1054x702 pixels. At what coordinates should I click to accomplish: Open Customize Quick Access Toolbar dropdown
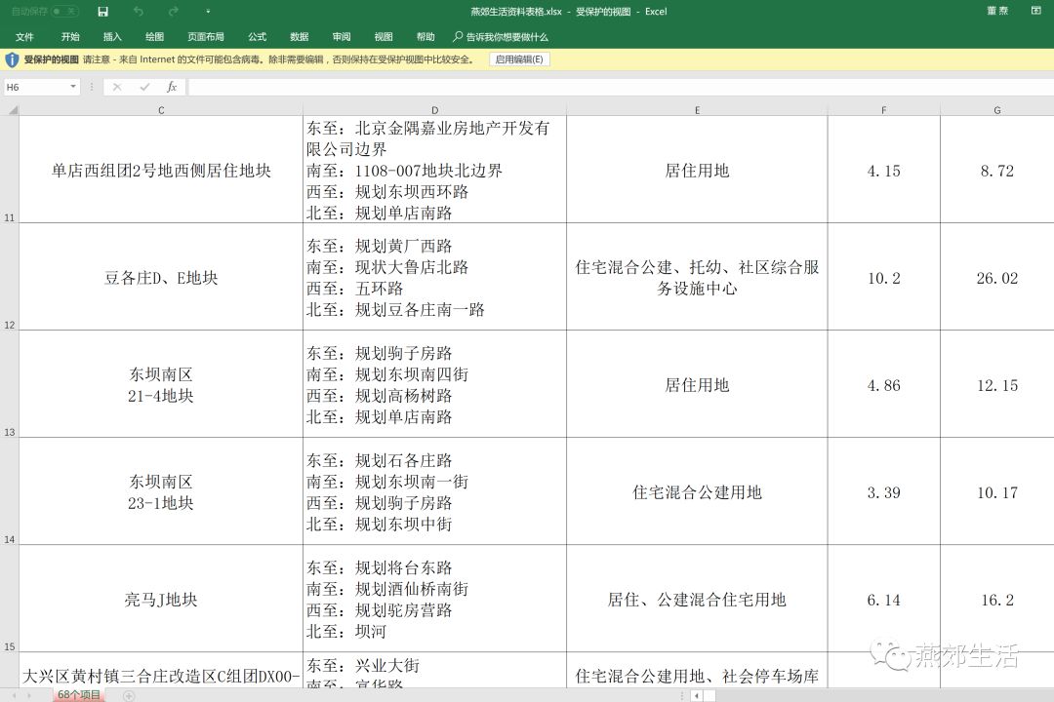[x=208, y=12]
